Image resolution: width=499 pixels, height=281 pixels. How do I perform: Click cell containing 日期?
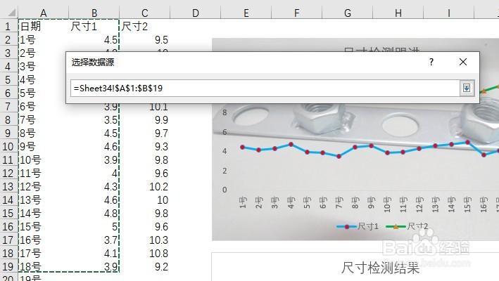(44, 27)
